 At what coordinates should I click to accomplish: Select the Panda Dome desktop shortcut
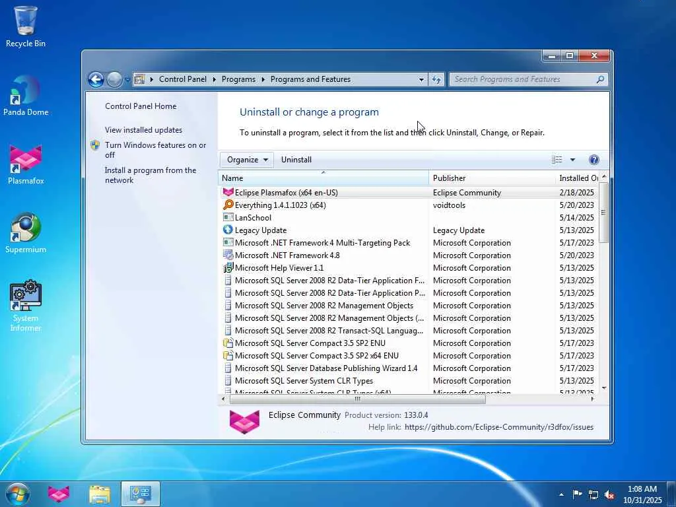[26, 96]
